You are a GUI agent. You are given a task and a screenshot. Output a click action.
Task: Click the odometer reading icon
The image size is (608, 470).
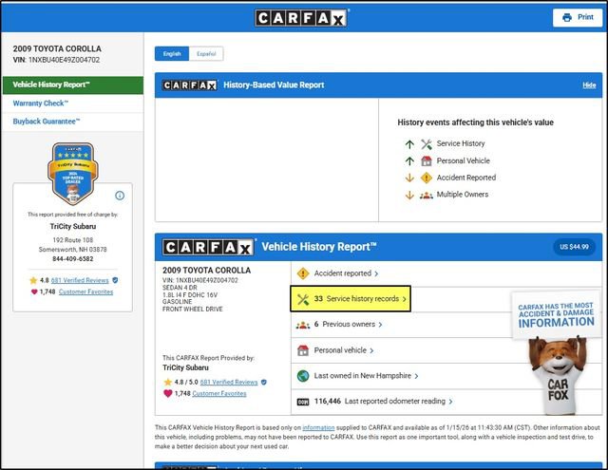(x=304, y=402)
